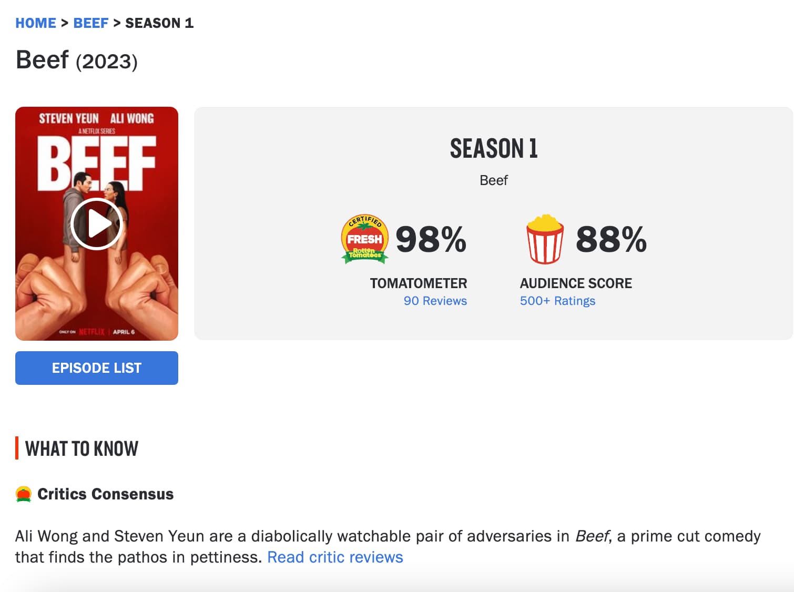
Task: Click the 88% audience score
Action: pyautogui.click(x=611, y=239)
